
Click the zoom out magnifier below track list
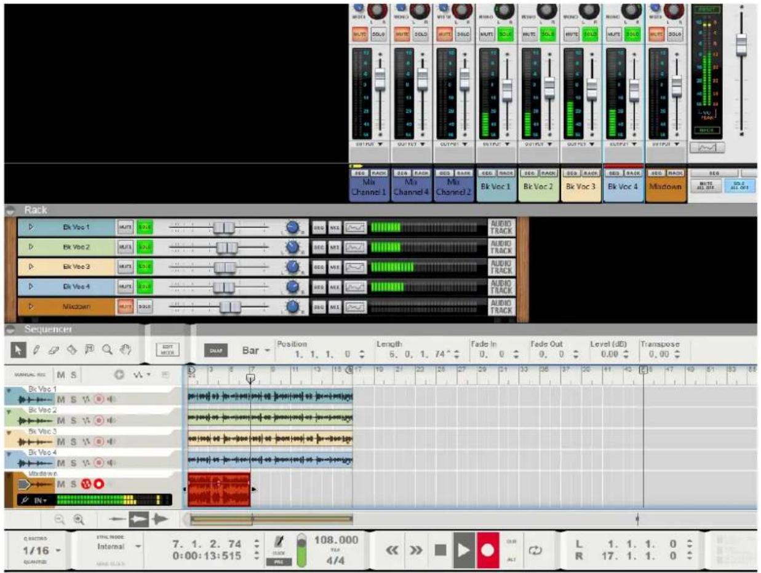pyautogui.click(x=60, y=519)
